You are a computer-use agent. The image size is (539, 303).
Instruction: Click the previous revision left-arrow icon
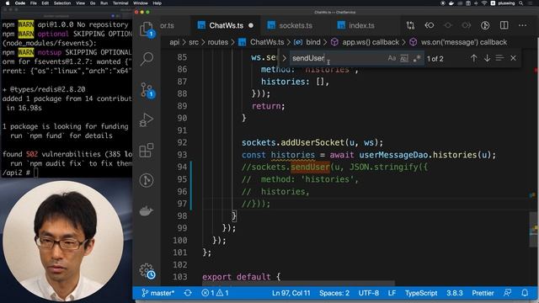[430, 25]
